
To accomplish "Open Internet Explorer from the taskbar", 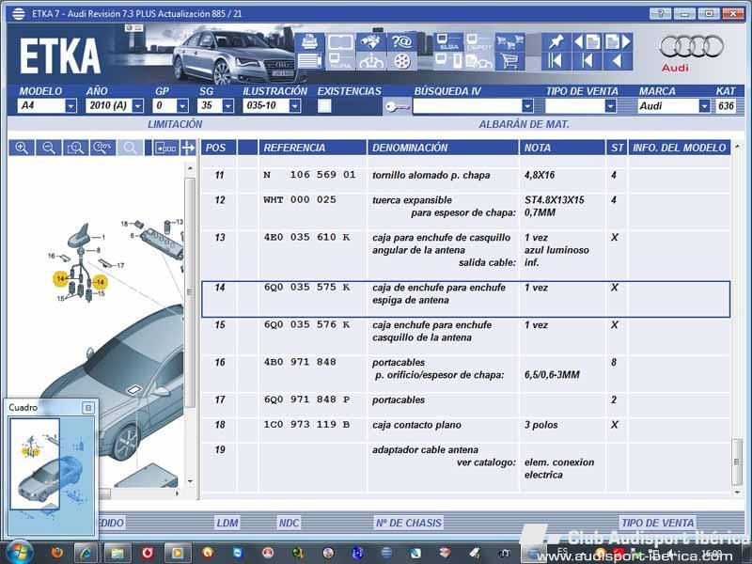I will coord(86,553).
